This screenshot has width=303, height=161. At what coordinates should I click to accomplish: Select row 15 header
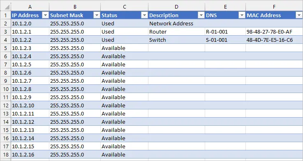(5, 130)
